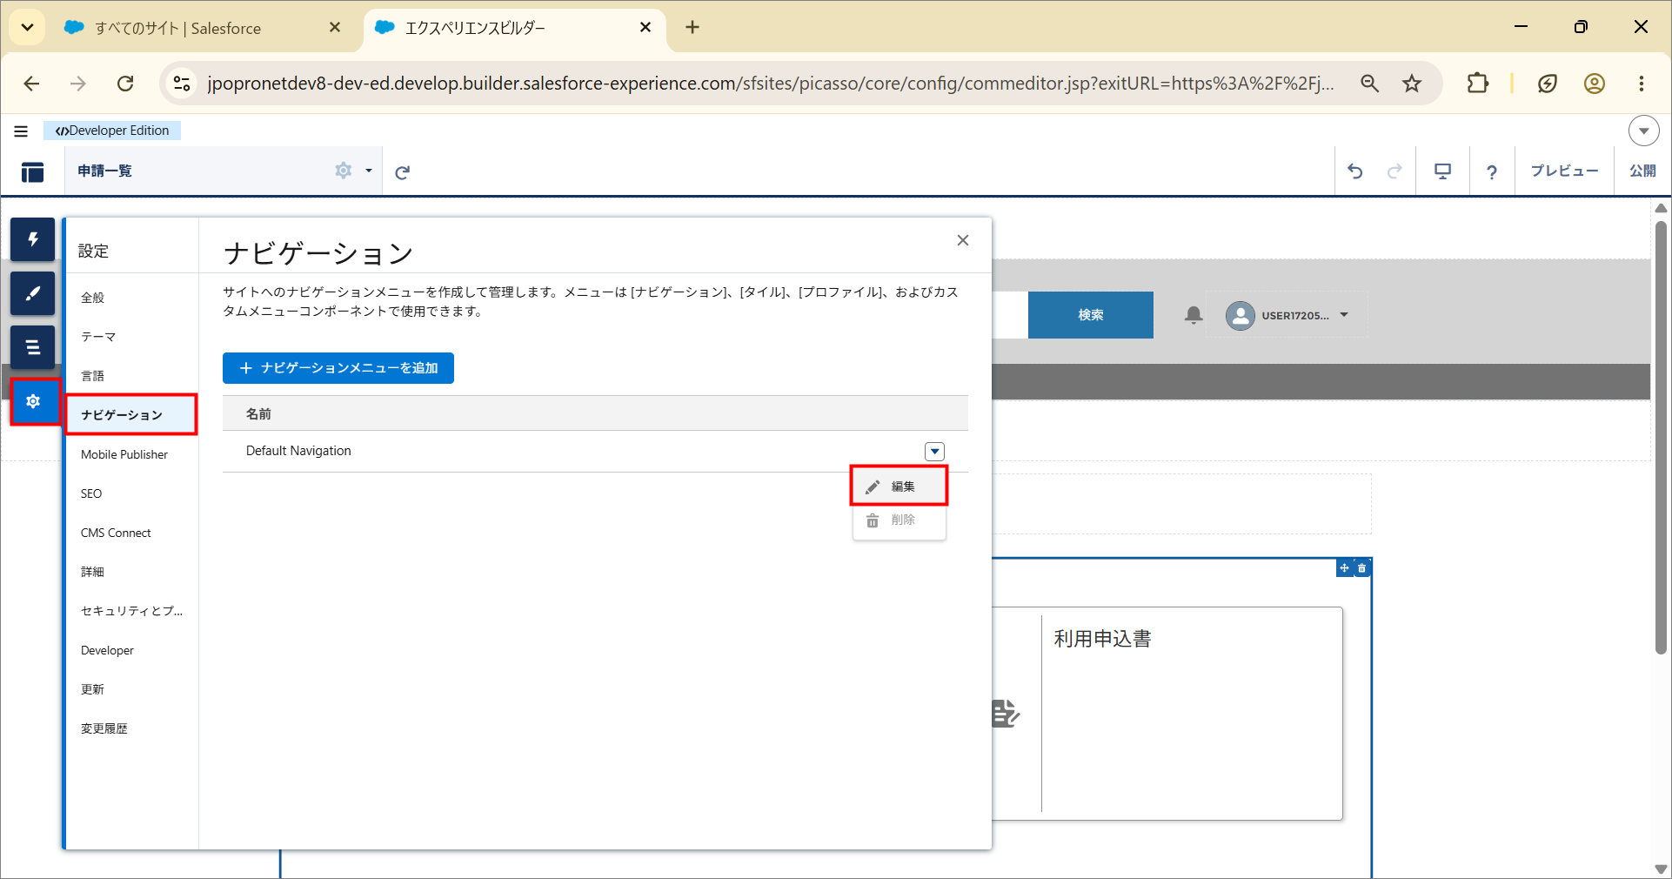Click the Settings gear sidebar icon
This screenshot has height=879, width=1672.
[x=34, y=401]
